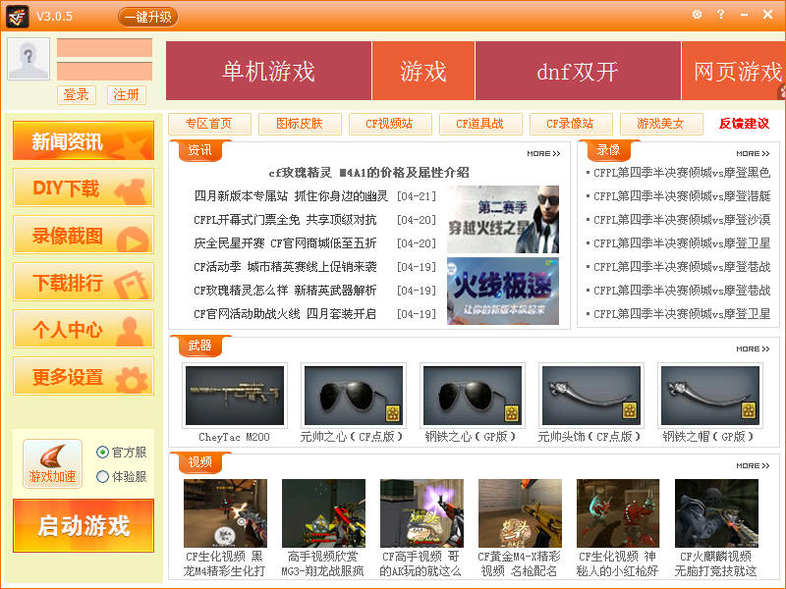
Task: Open recording 倾城vs摩登黑色
Action: (682, 173)
